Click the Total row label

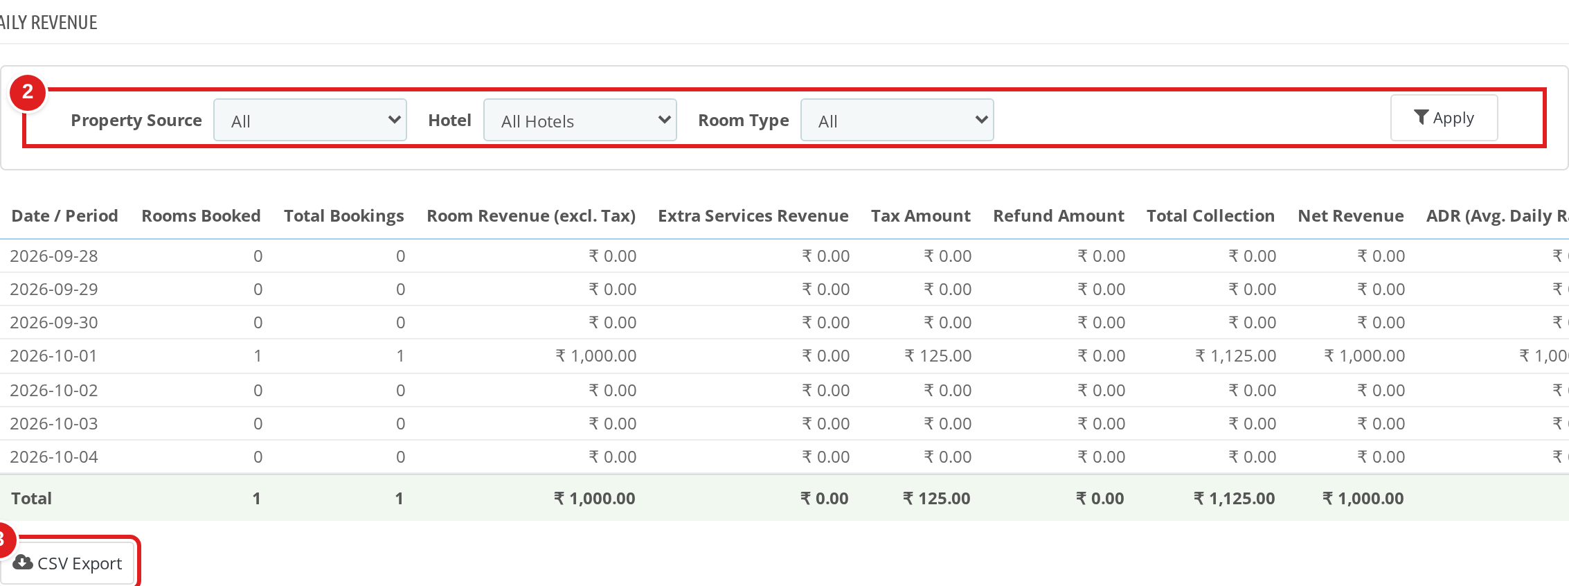[32, 499]
